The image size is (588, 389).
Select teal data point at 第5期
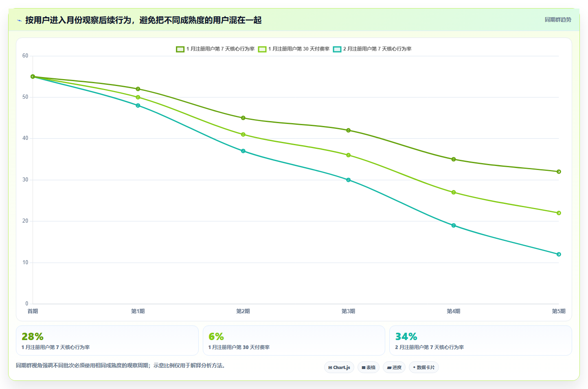559,254
